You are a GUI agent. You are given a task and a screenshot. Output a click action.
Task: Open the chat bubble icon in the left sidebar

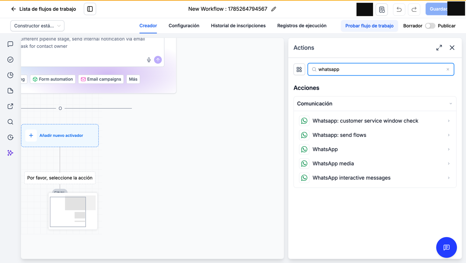pos(10,44)
